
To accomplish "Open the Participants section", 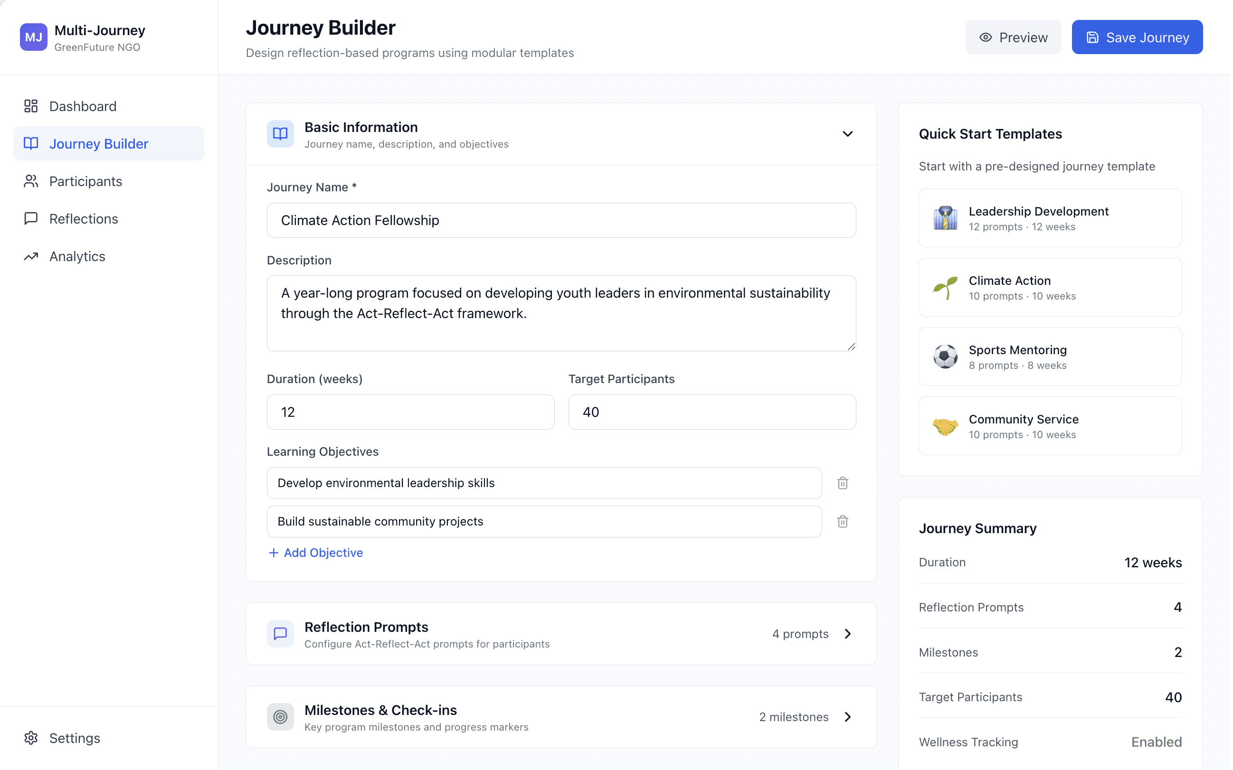I will 85,181.
